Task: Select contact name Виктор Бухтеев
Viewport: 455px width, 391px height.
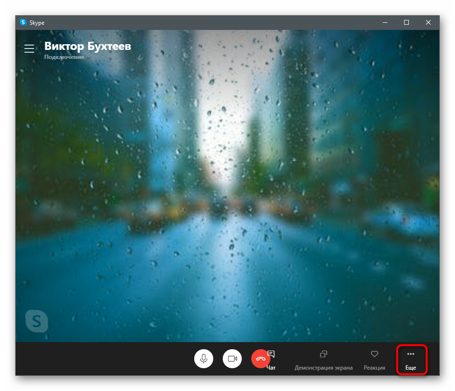Action: point(88,46)
